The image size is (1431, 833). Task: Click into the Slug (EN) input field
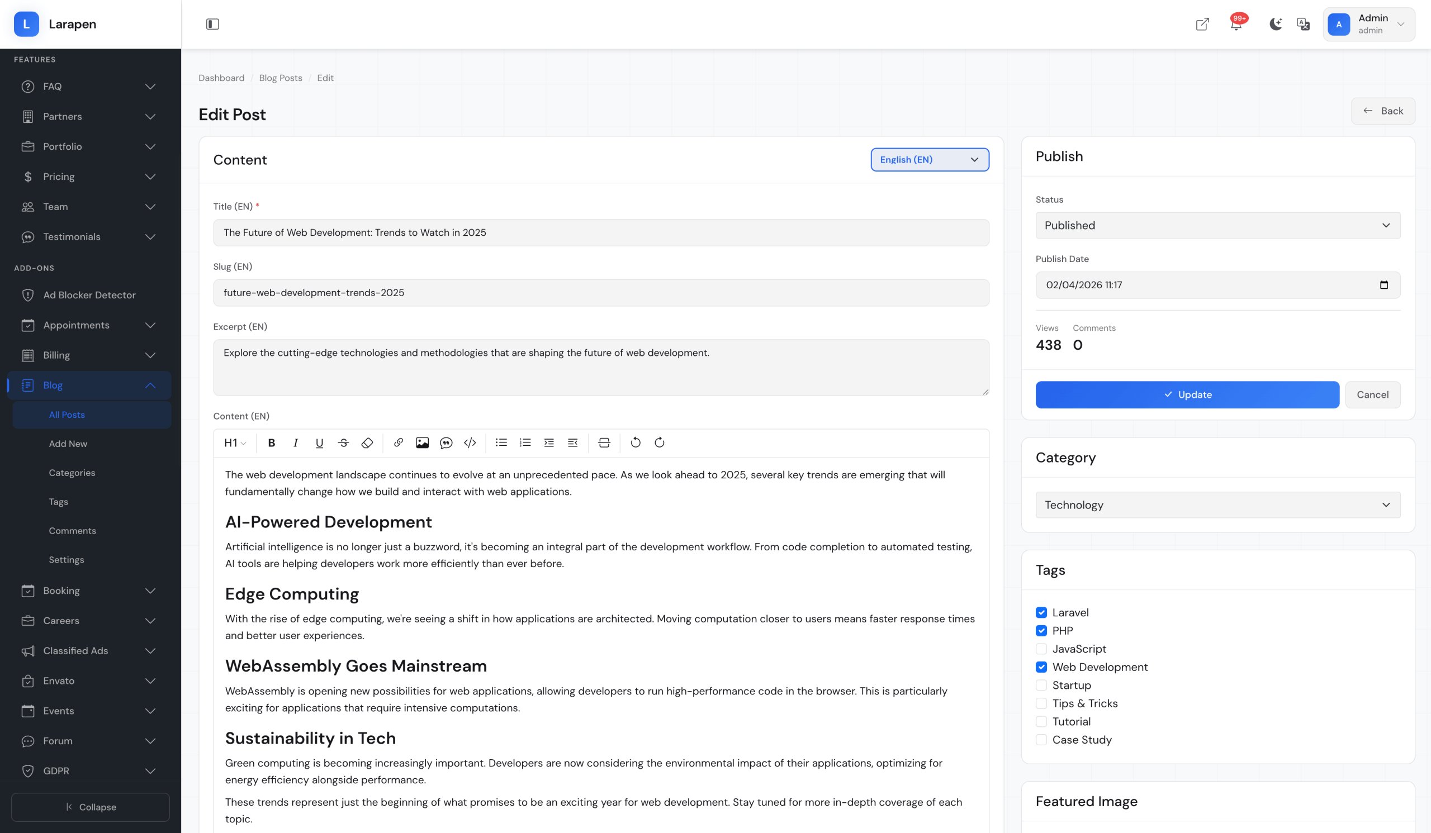pos(601,293)
